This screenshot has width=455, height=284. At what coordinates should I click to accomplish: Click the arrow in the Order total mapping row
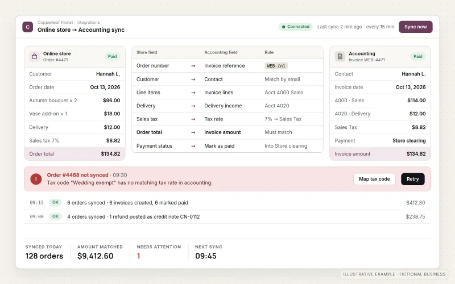193,132
